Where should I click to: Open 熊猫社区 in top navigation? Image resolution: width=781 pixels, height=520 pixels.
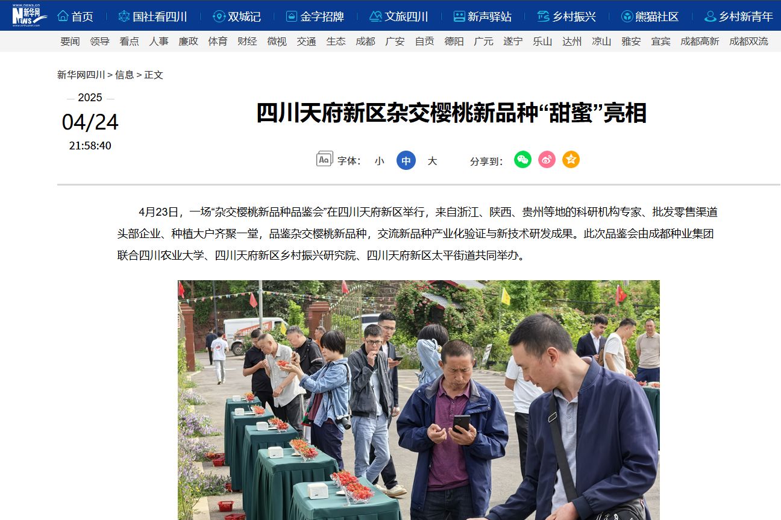coord(650,17)
